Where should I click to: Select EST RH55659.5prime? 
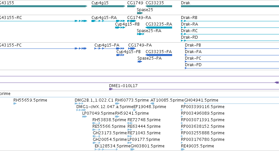pyautogui.click(x=15, y=104)
